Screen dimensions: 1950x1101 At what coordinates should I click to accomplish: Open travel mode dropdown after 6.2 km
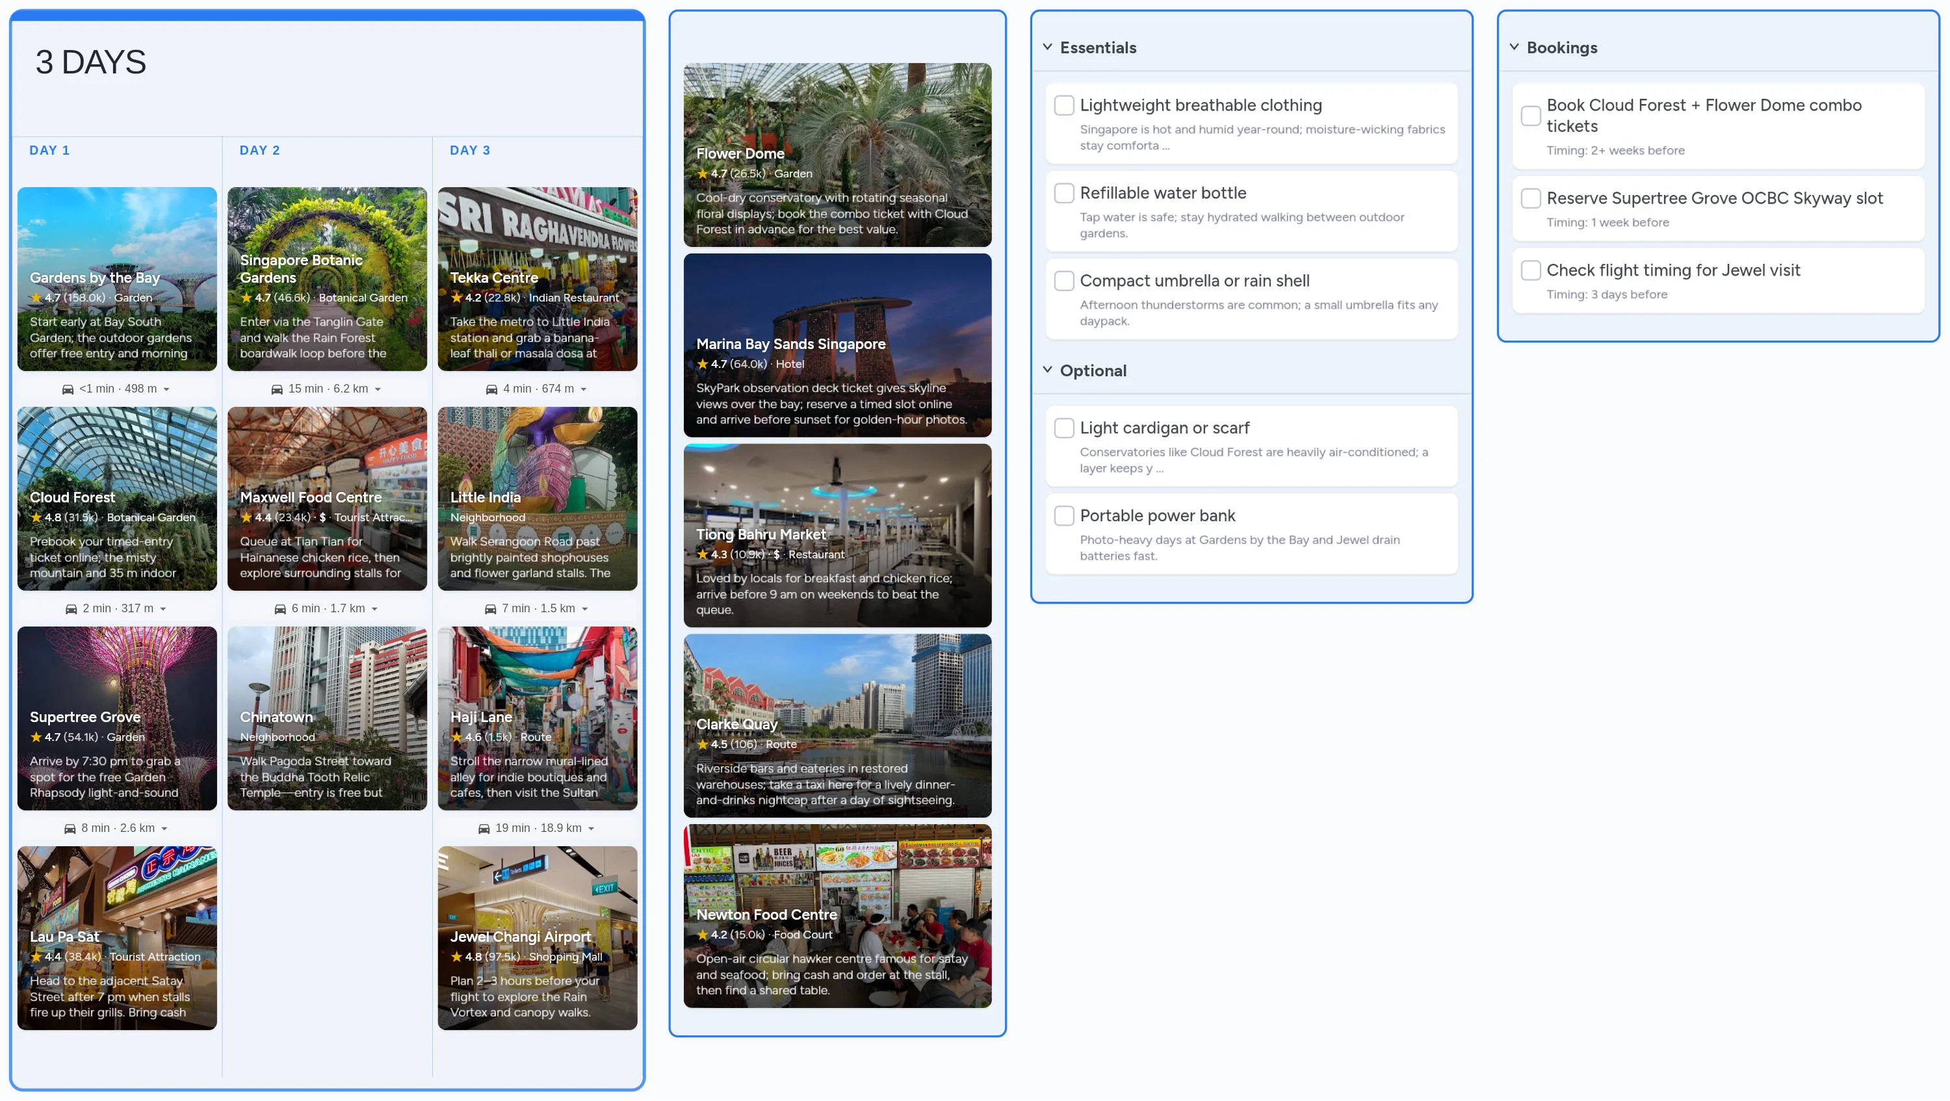pyautogui.click(x=378, y=390)
